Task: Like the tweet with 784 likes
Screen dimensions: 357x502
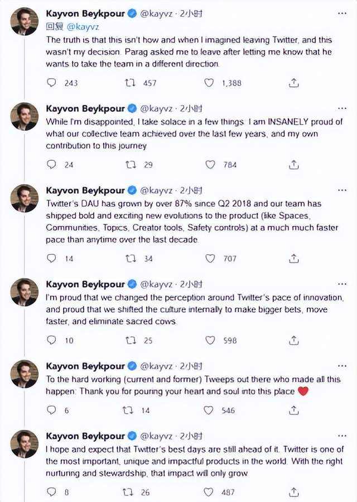Action: point(210,165)
